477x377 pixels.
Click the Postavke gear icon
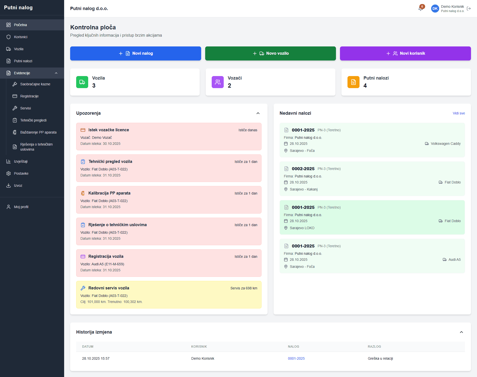coord(9,173)
